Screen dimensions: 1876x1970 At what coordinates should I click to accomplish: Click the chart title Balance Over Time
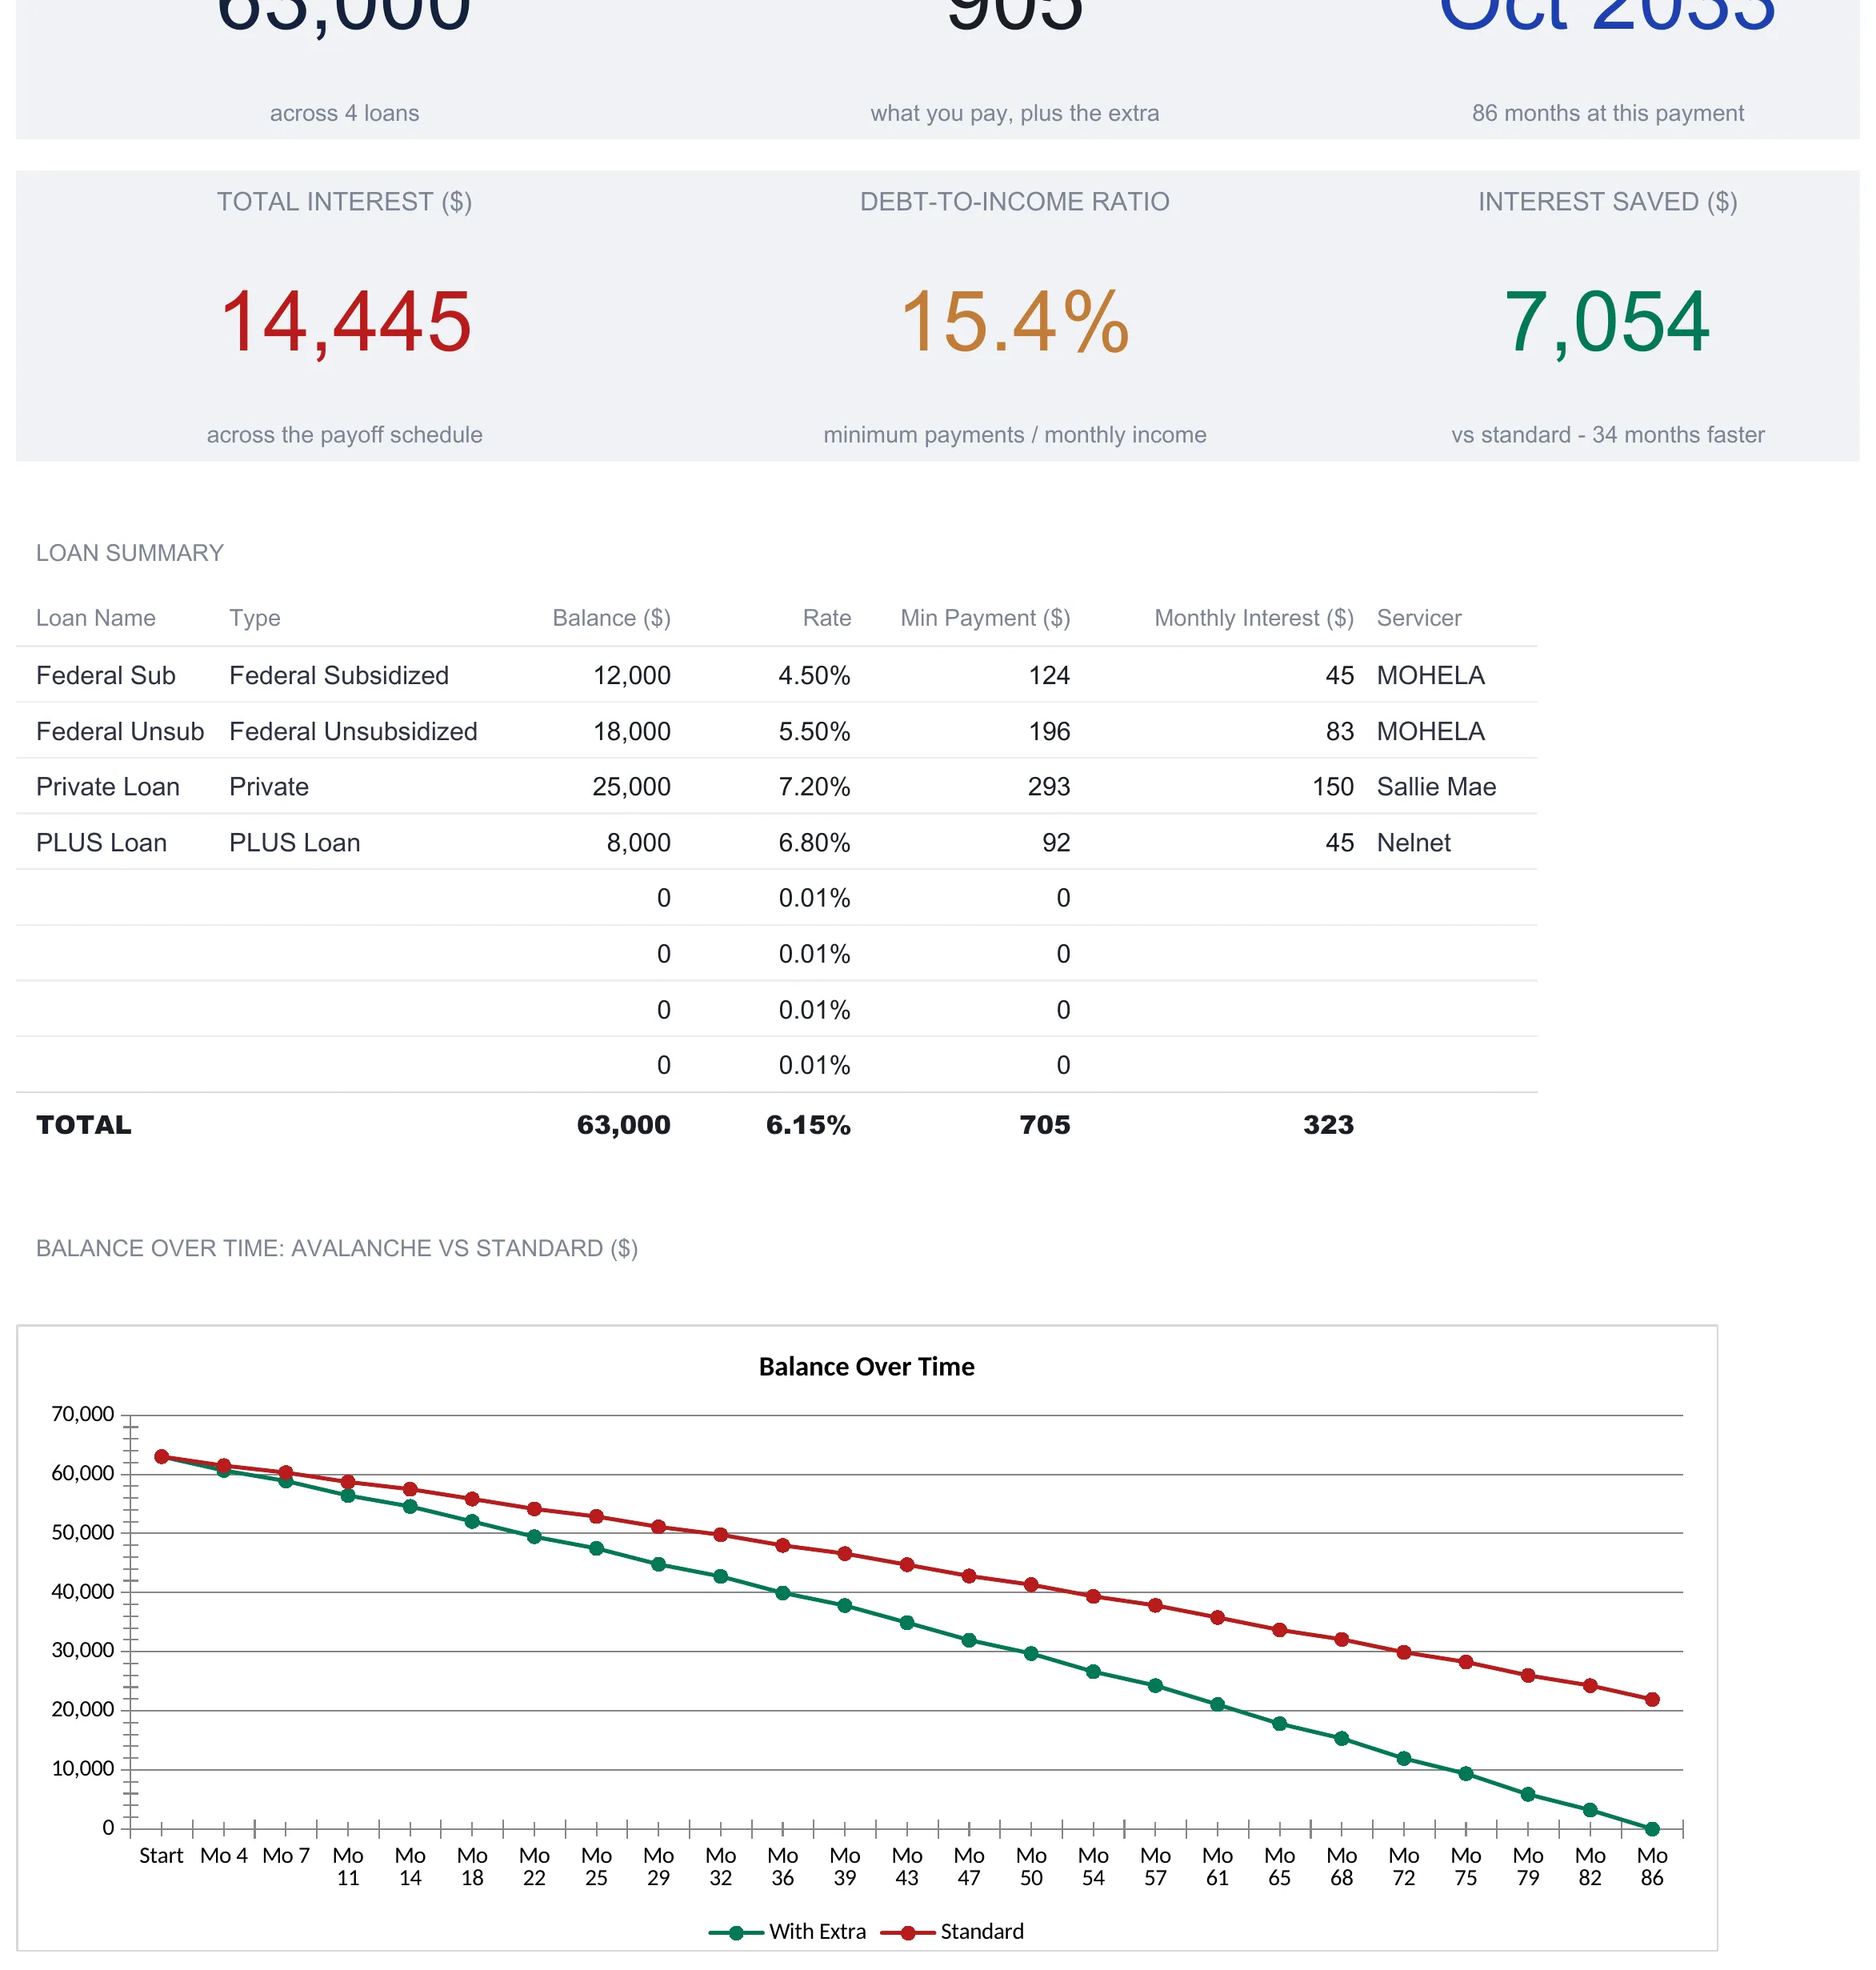tap(866, 1366)
